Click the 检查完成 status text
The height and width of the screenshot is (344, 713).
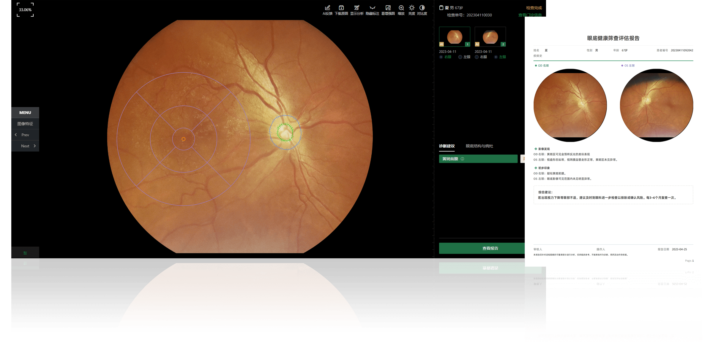pos(534,8)
